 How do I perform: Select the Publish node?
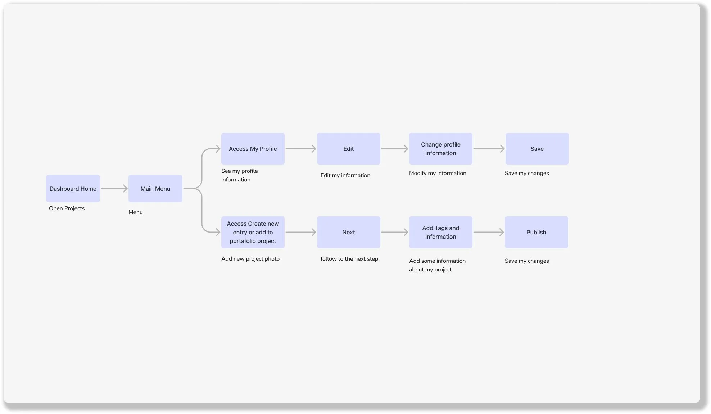click(536, 232)
